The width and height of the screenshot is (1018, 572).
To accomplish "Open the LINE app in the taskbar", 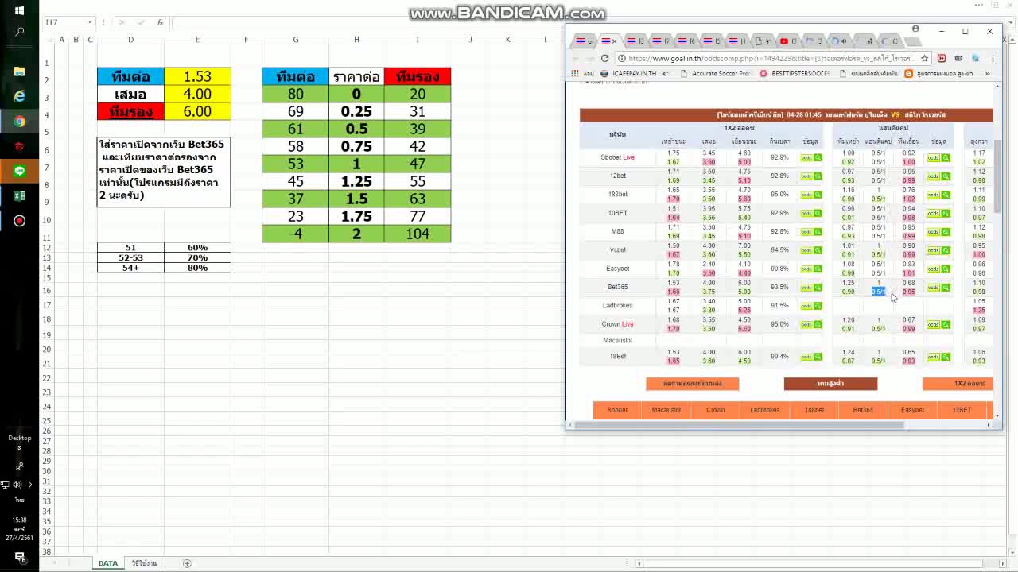I will (x=19, y=171).
